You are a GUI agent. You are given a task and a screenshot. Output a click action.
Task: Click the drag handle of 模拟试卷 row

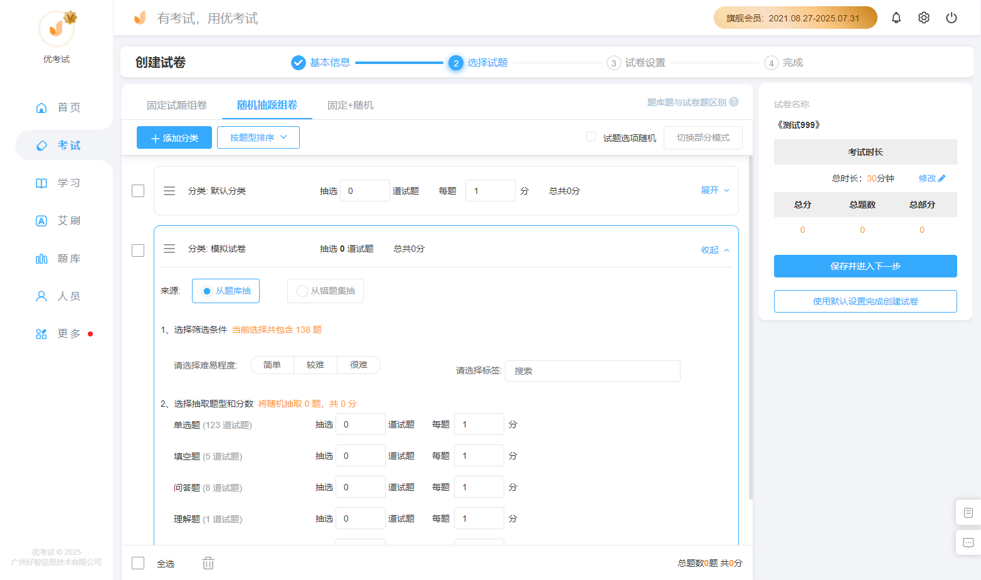coord(169,249)
